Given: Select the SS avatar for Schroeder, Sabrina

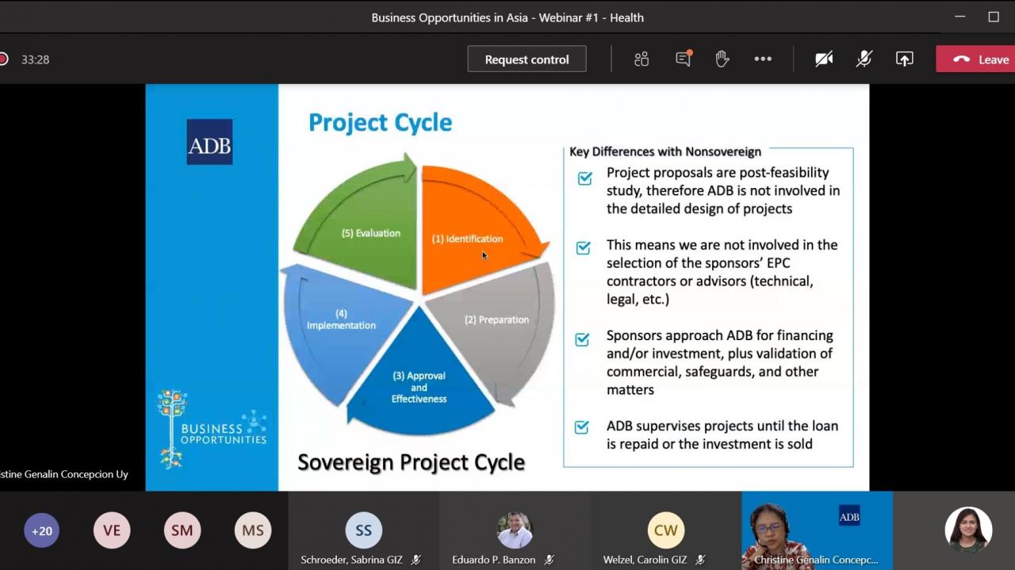Looking at the screenshot, I should [x=364, y=530].
